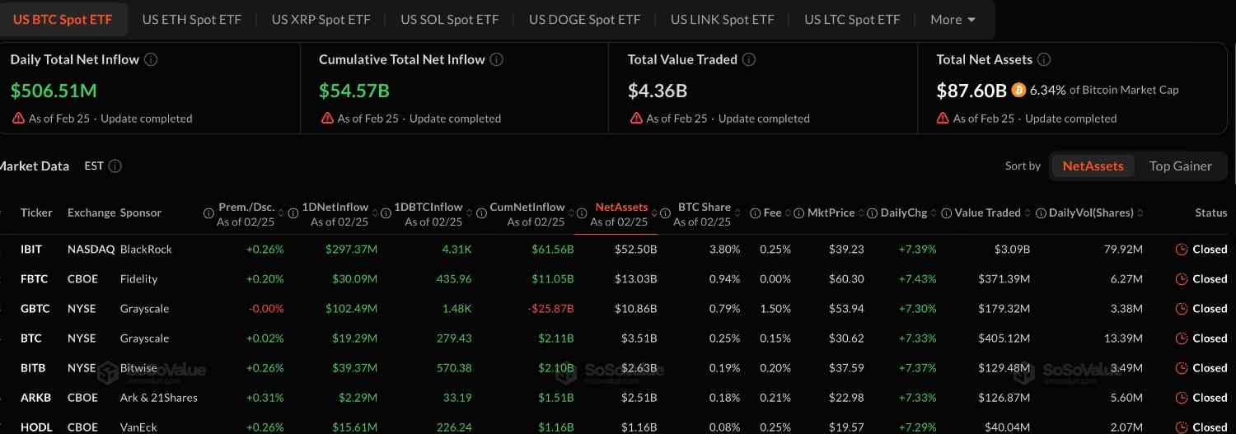Viewport: 1236px width, 434px height.
Task: Click info icon before the MktPrice header
Action: 798,213
